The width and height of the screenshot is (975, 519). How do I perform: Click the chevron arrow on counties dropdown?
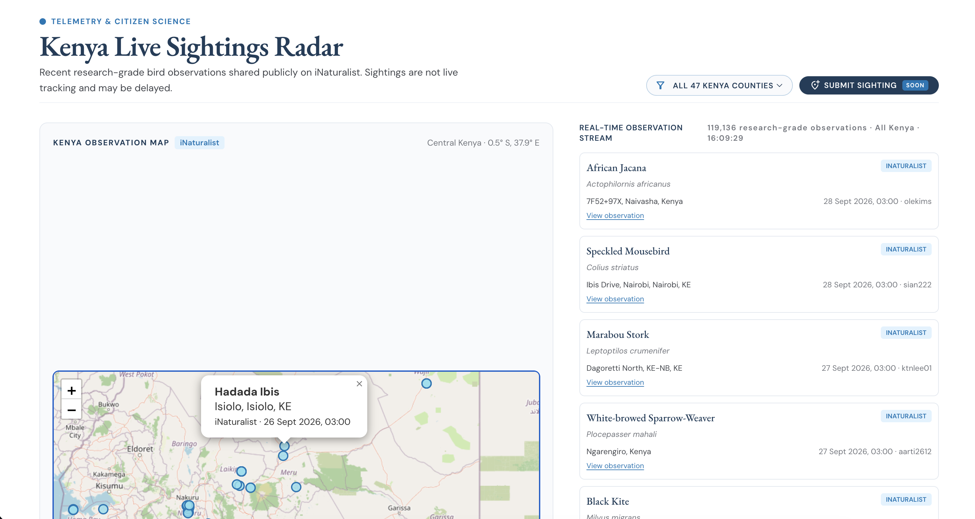(780, 85)
